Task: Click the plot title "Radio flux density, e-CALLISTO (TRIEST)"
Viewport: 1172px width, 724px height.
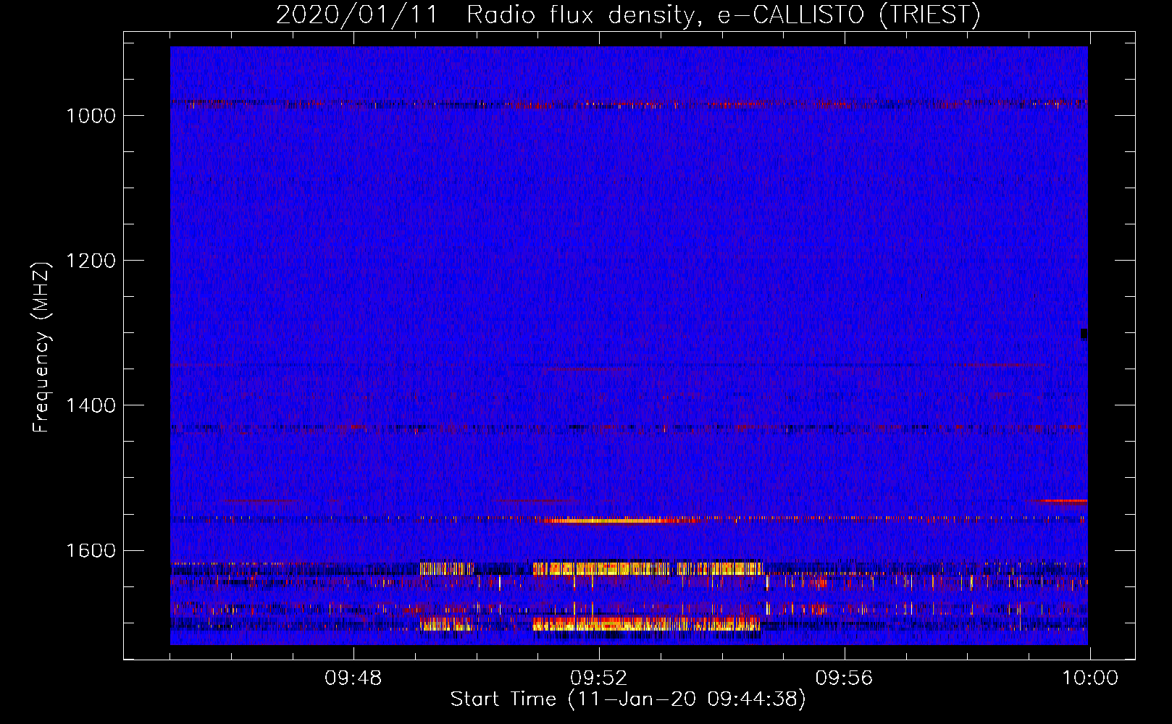Action: coord(723,14)
